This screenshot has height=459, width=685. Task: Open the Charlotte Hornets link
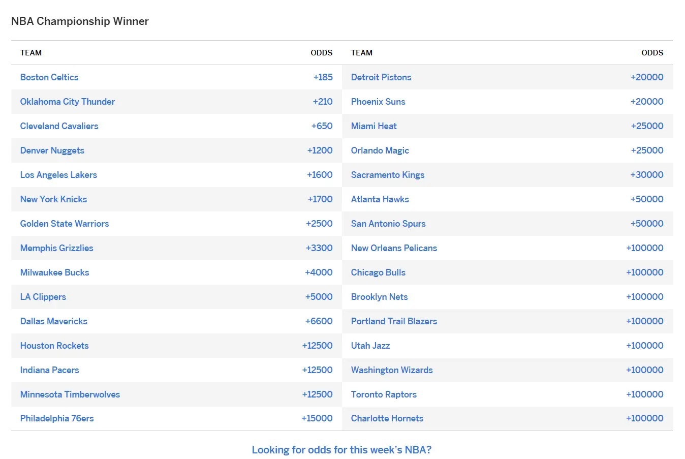[x=387, y=418]
